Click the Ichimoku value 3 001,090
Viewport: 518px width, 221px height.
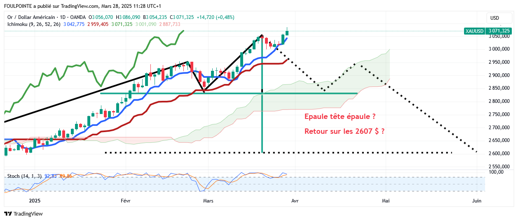pos(145,24)
